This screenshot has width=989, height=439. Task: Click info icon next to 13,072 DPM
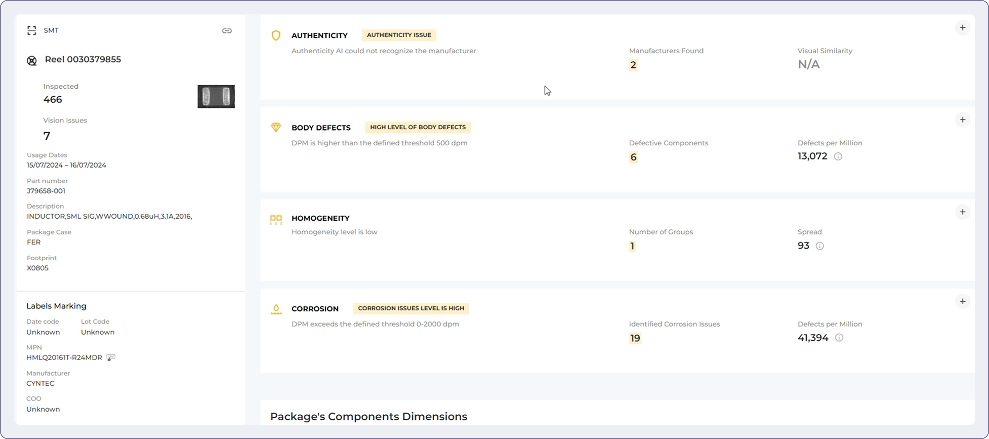click(x=838, y=156)
